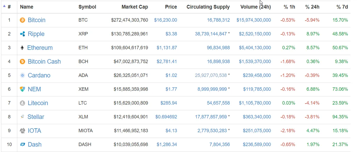Image resolution: width=357 pixels, height=152 pixels.
Task: Open the Ethereum name link
Action: pos(40,48)
